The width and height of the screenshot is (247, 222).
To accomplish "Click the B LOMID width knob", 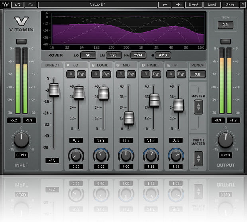I will 101,156.
